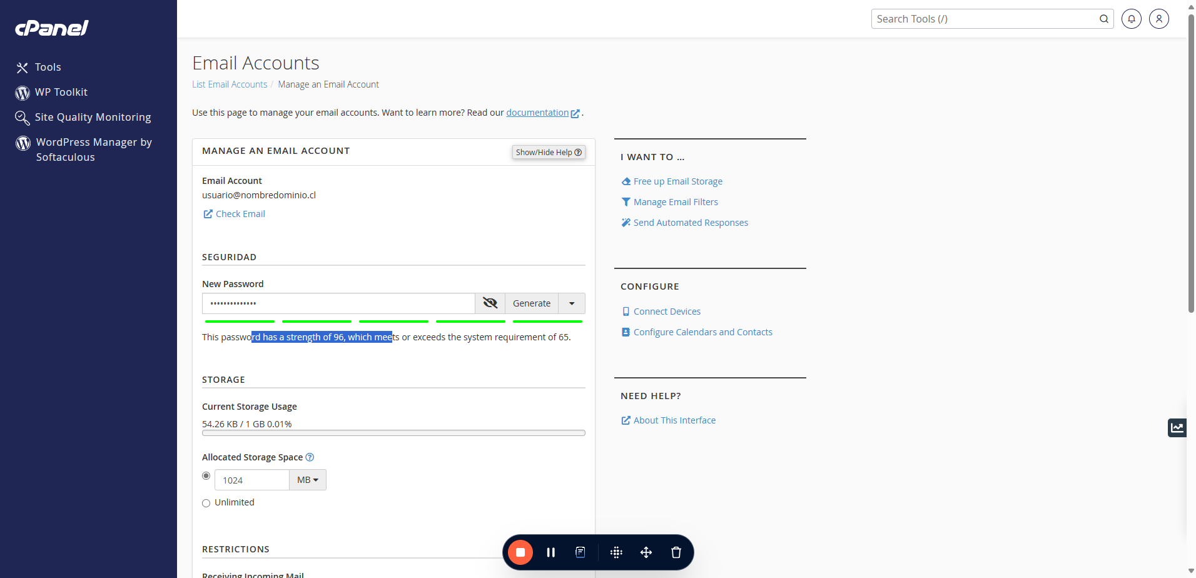Open About This Interface link
The height and width of the screenshot is (578, 1196).
coord(668,420)
